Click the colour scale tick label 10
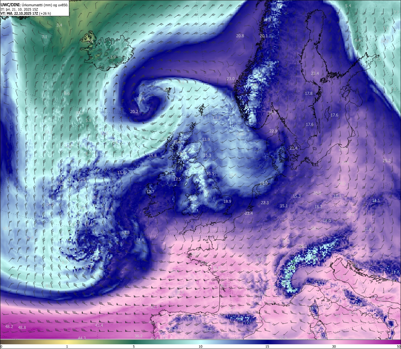This screenshot has width=401, height=349. (200, 346)
